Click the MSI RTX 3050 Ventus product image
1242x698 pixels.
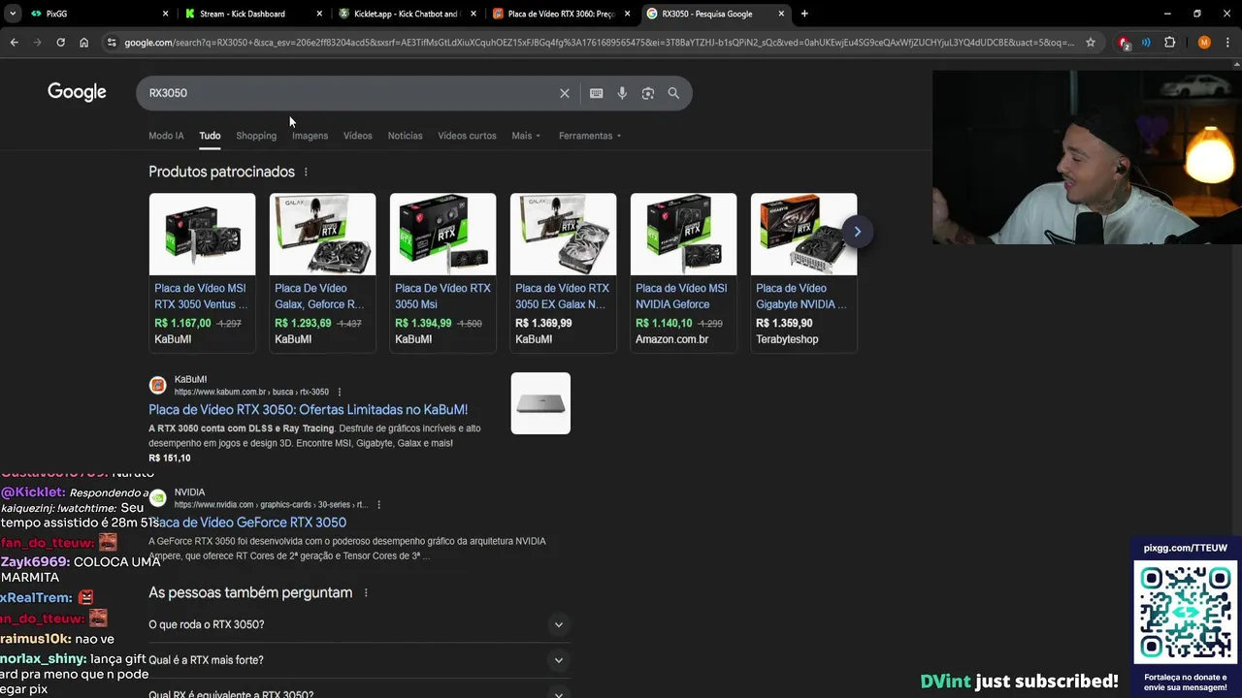pos(202,234)
